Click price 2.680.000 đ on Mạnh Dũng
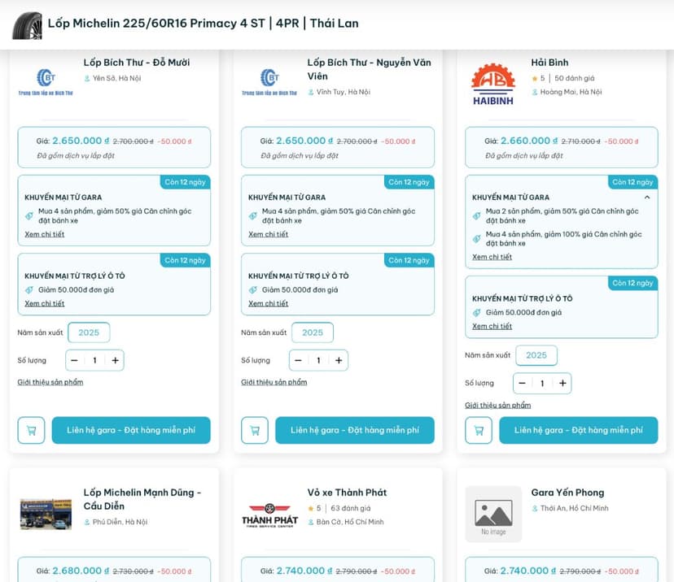674x582 pixels. pos(81,571)
